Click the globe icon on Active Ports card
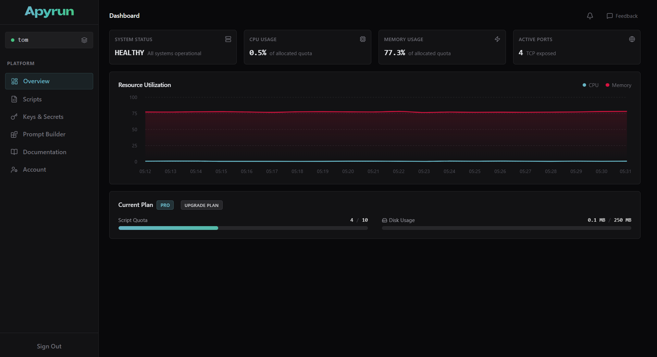Viewport: 657px width, 357px height. (x=632, y=39)
